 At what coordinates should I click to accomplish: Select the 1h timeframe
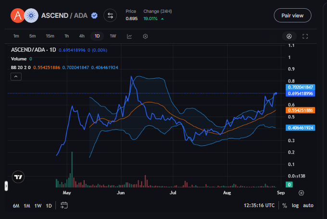click(x=66, y=36)
